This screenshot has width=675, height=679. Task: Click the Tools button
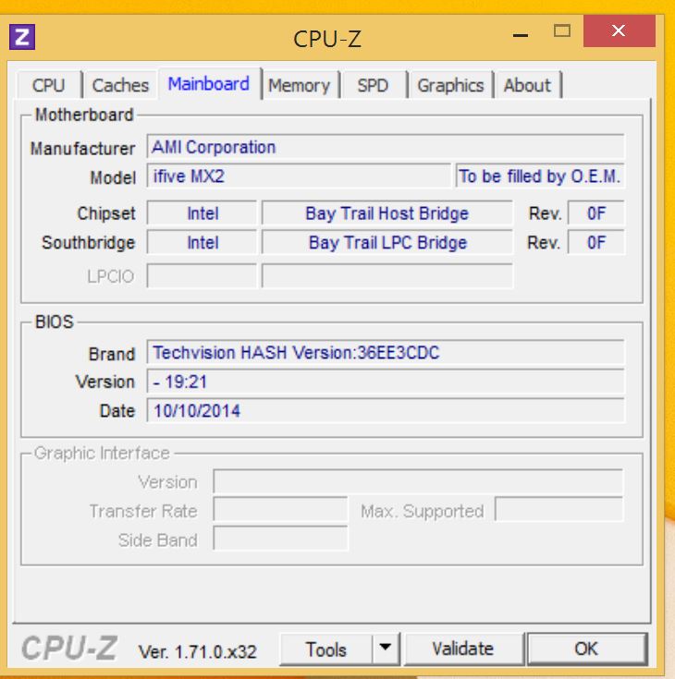pyautogui.click(x=326, y=649)
